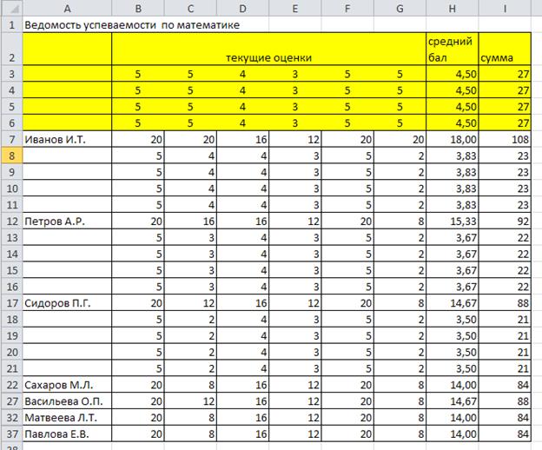The image size is (542, 450).
Task: Click header cell 'сумма'
Action: pyautogui.click(x=505, y=49)
